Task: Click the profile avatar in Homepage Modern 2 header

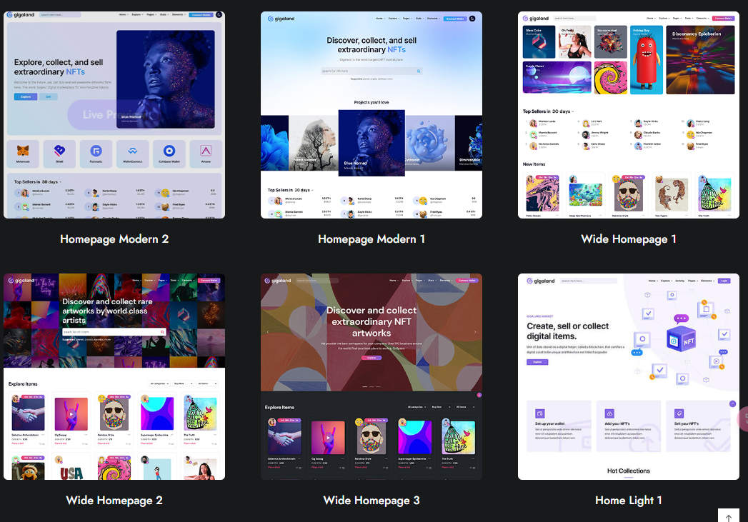Action: point(219,15)
